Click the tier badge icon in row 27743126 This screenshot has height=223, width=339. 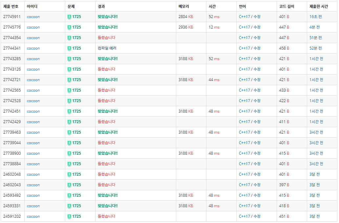click(69, 69)
